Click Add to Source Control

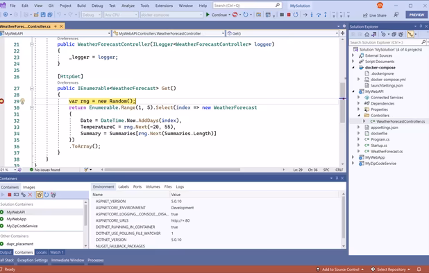coord(340,270)
